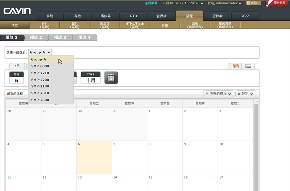This screenshot has width=290, height=191.
Task: Choose SMP-2300 from the list
Action: tap(51, 100)
